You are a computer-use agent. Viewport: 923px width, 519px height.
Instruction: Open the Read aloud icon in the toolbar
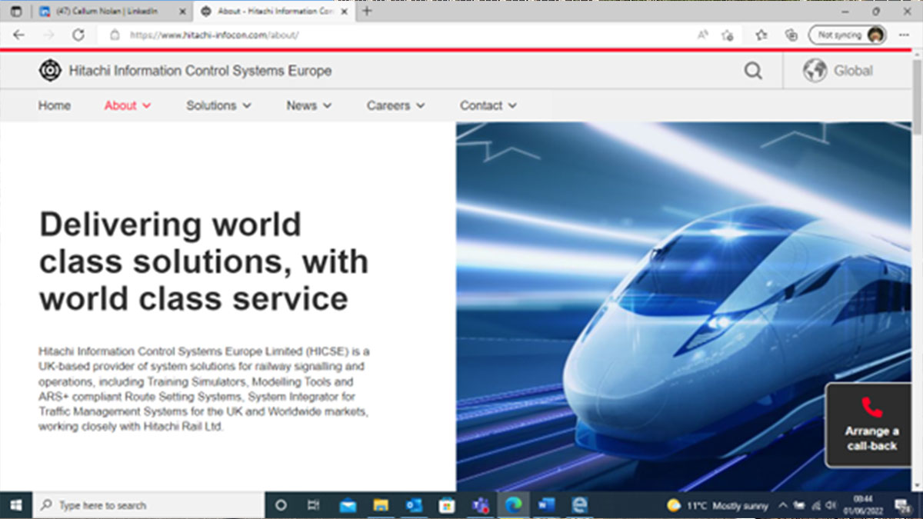[x=702, y=35]
